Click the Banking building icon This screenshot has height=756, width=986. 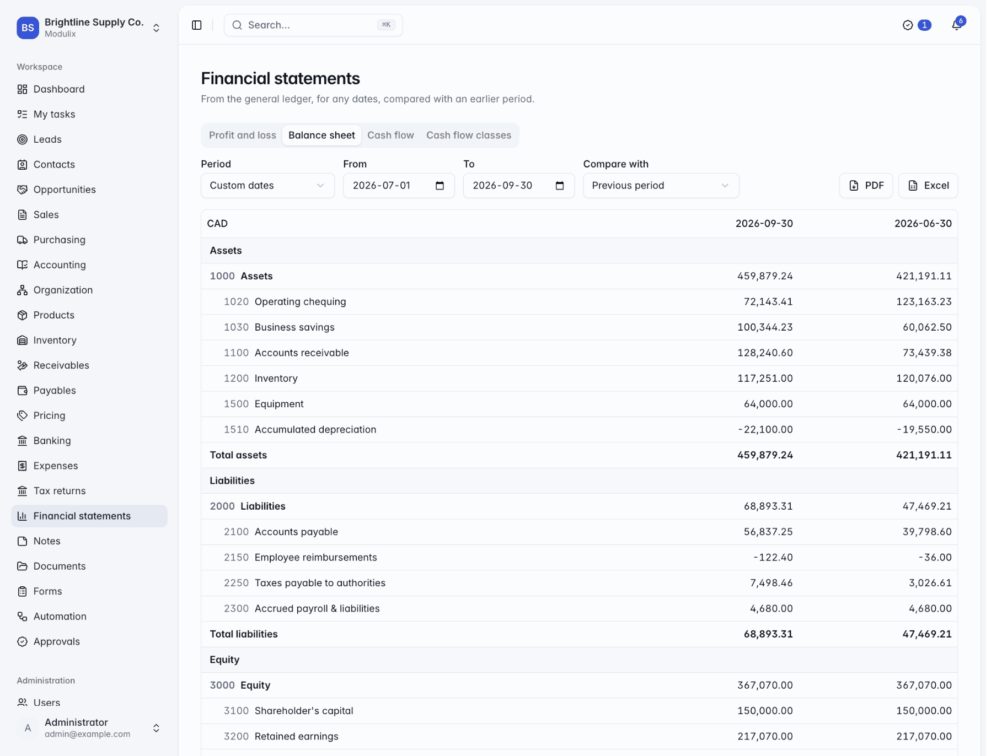coord(22,441)
